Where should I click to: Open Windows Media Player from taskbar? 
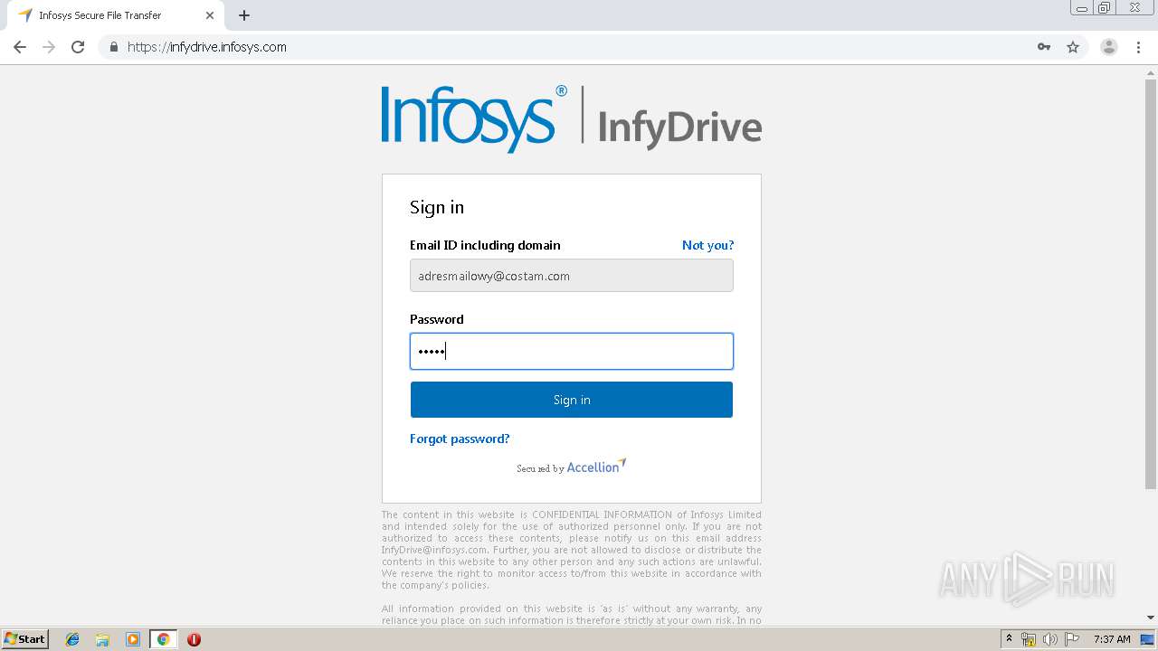[x=133, y=639]
